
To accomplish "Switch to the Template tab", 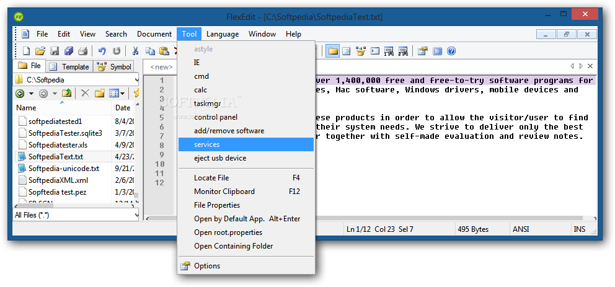I will pos(70,67).
